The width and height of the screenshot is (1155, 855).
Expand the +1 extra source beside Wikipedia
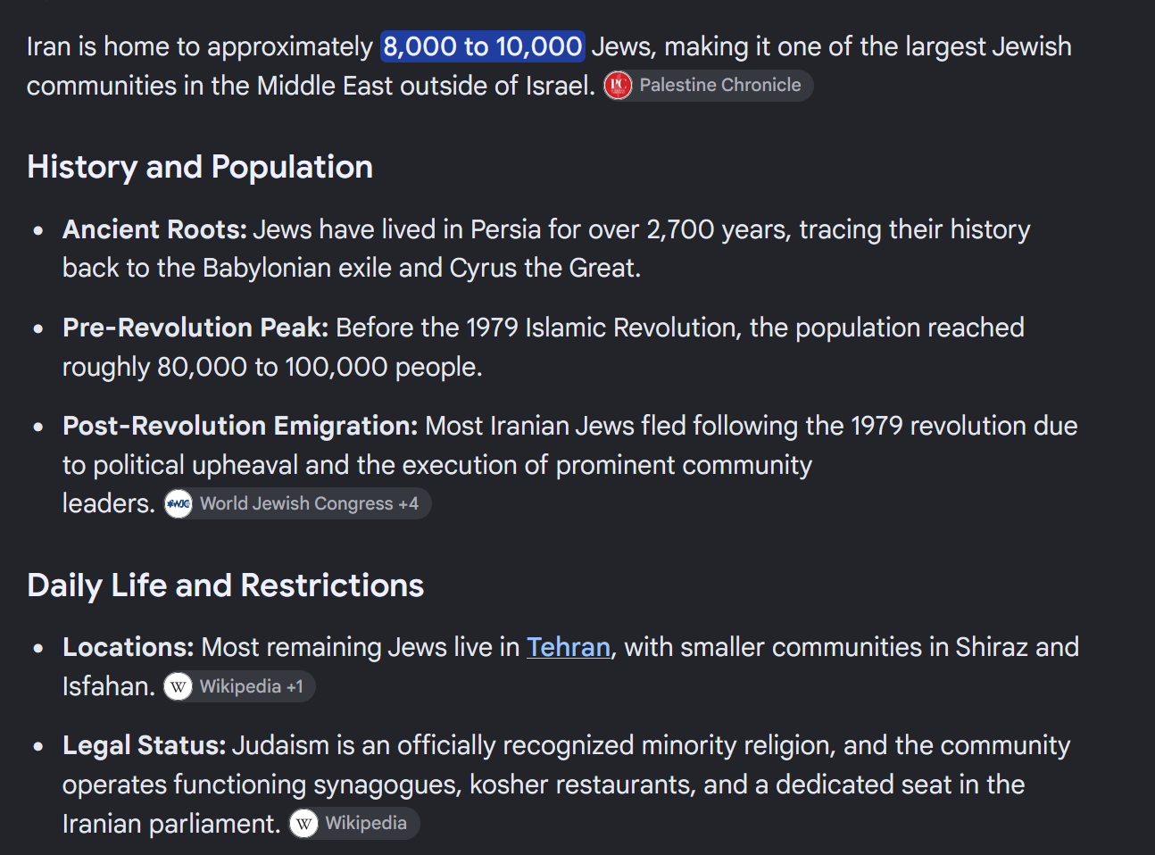(x=295, y=686)
